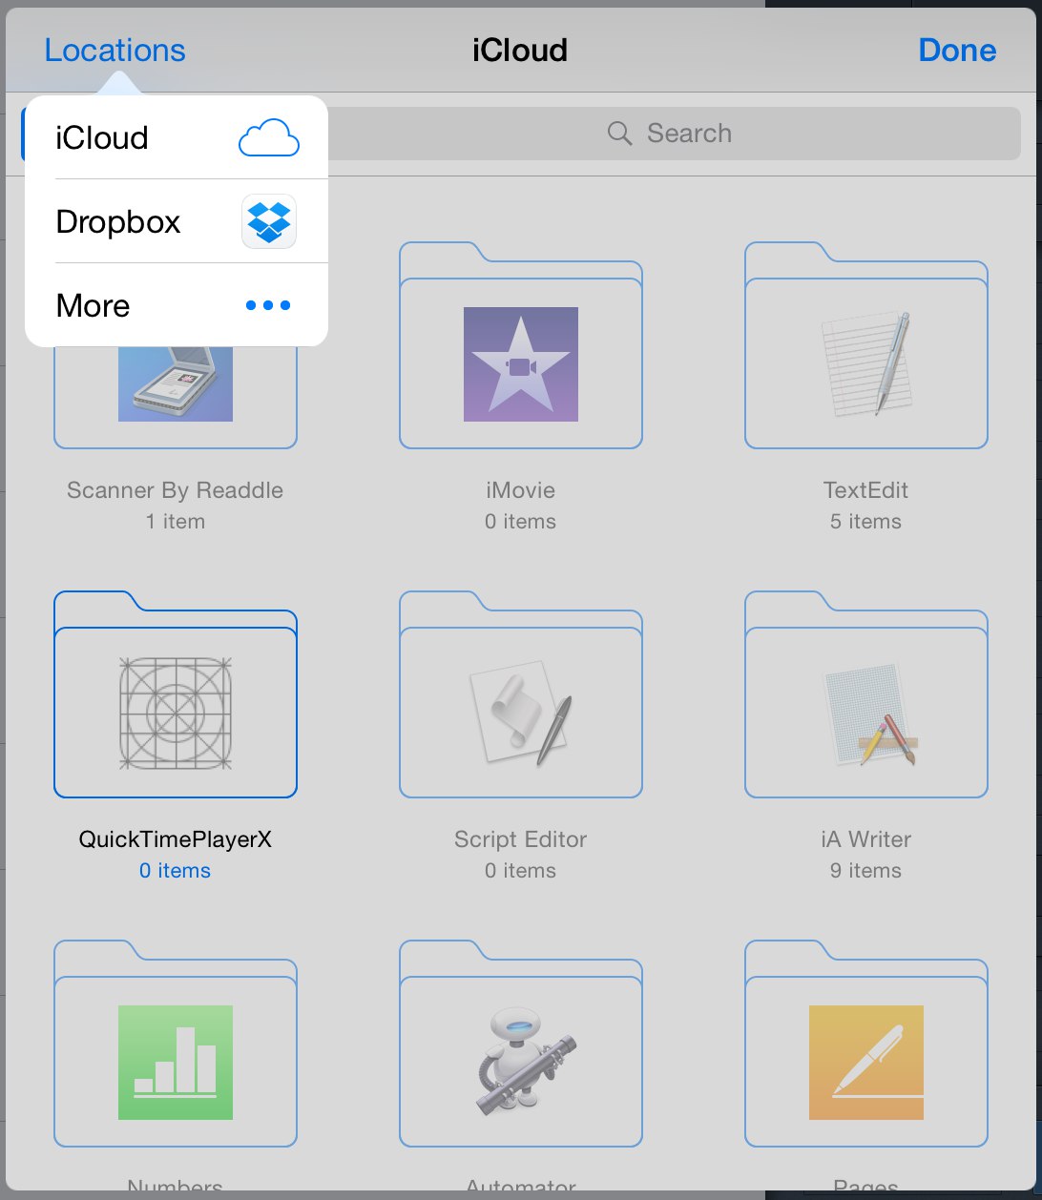Open the TextEdit folder
Screen dimensions: 1042x1200
point(866,345)
